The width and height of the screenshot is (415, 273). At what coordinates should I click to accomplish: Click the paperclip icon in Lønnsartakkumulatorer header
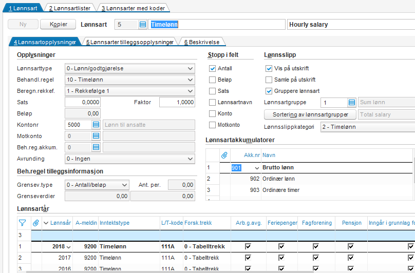pyautogui.click(x=224, y=155)
